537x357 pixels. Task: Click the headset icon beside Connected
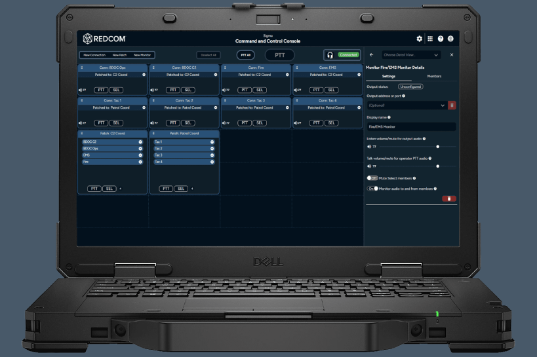[x=330, y=55]
